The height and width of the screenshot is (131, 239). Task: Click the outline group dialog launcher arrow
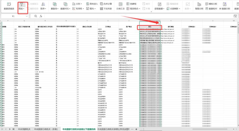[151, 12]
